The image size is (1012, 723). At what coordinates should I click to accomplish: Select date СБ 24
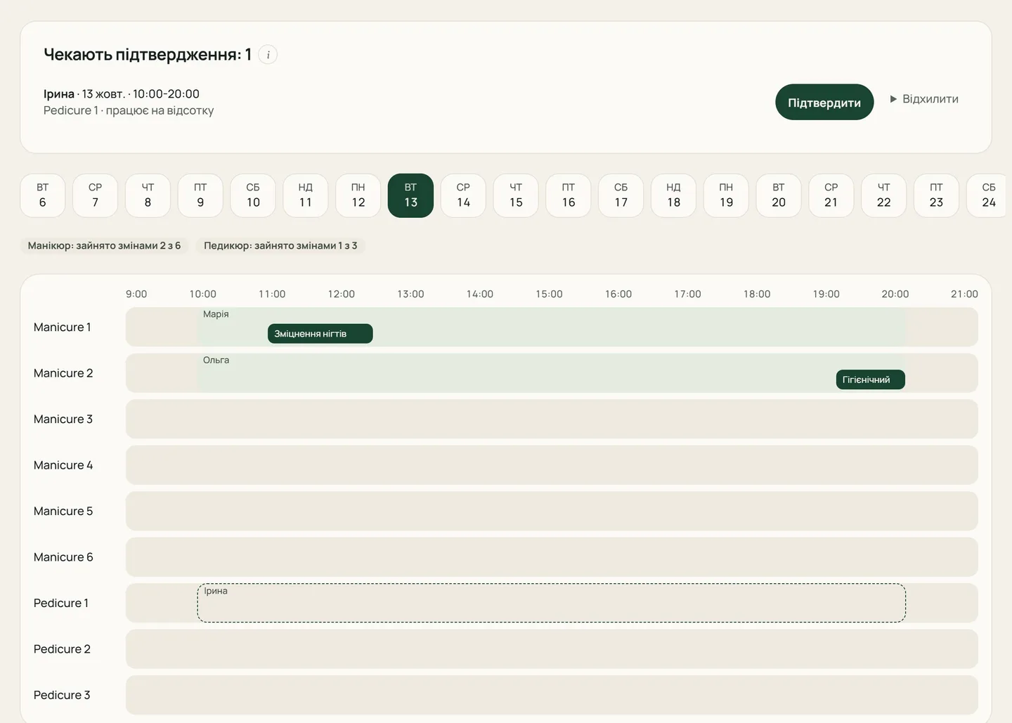pyautogui.click(x=988, y=195)
